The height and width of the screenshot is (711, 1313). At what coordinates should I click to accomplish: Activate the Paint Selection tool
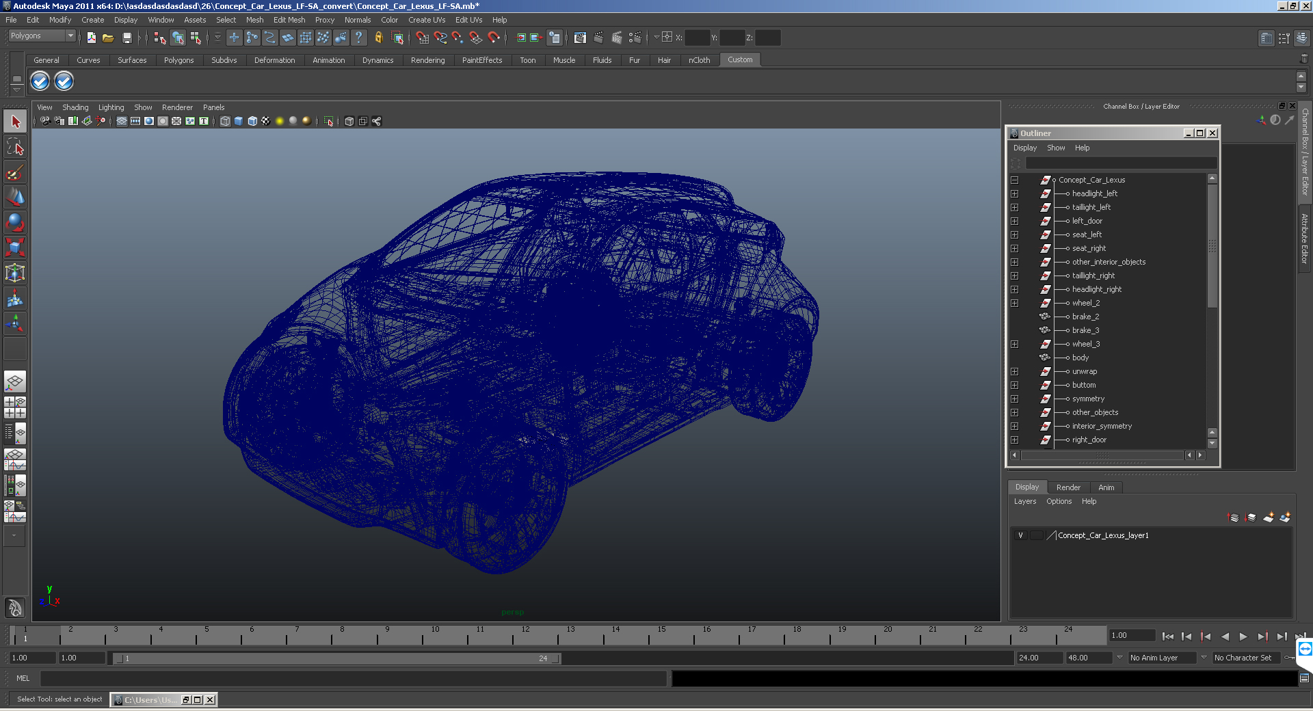(15, 172)
